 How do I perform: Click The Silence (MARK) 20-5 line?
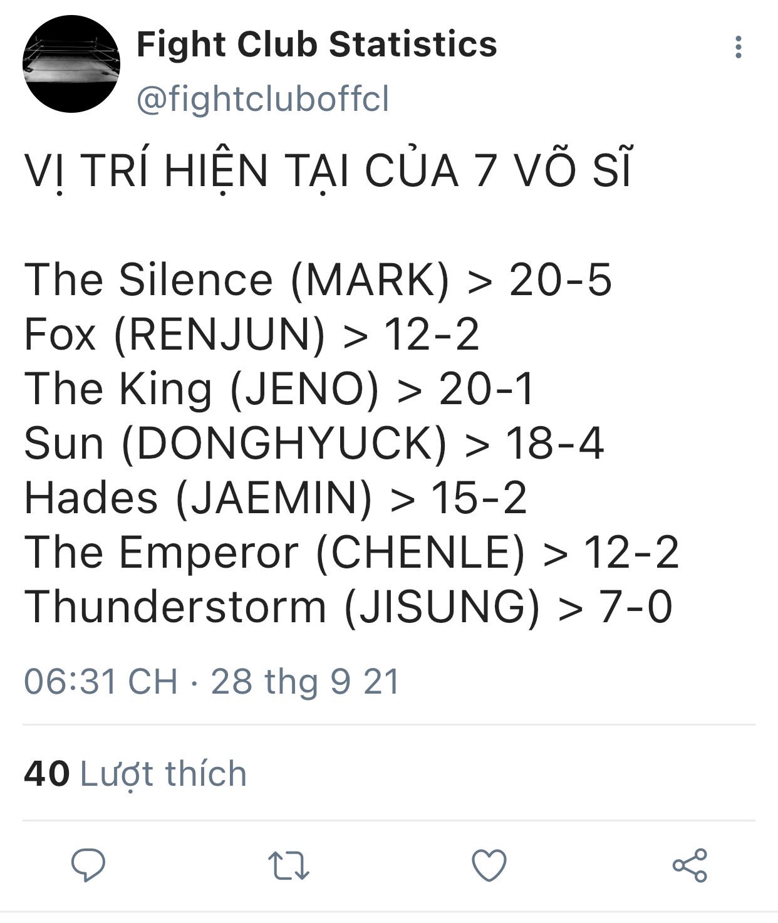pyautogui.click(x=318, y=279)
